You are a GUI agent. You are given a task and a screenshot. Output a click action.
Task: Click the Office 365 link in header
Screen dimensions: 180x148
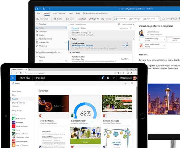[24, 78]
